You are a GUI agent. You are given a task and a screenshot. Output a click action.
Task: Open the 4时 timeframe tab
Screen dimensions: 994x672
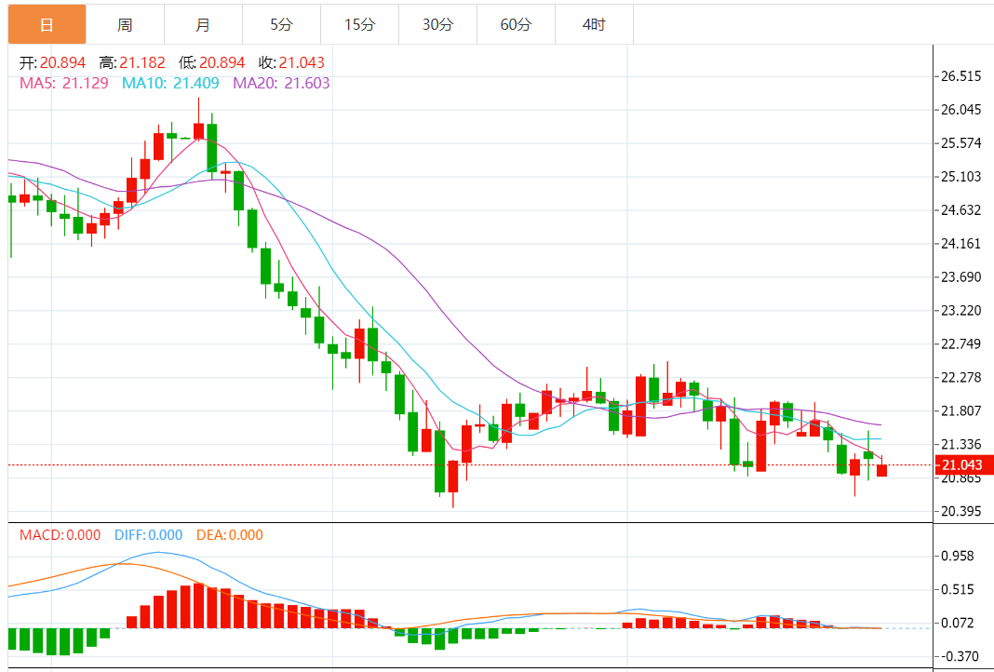(x=594, y=25)
